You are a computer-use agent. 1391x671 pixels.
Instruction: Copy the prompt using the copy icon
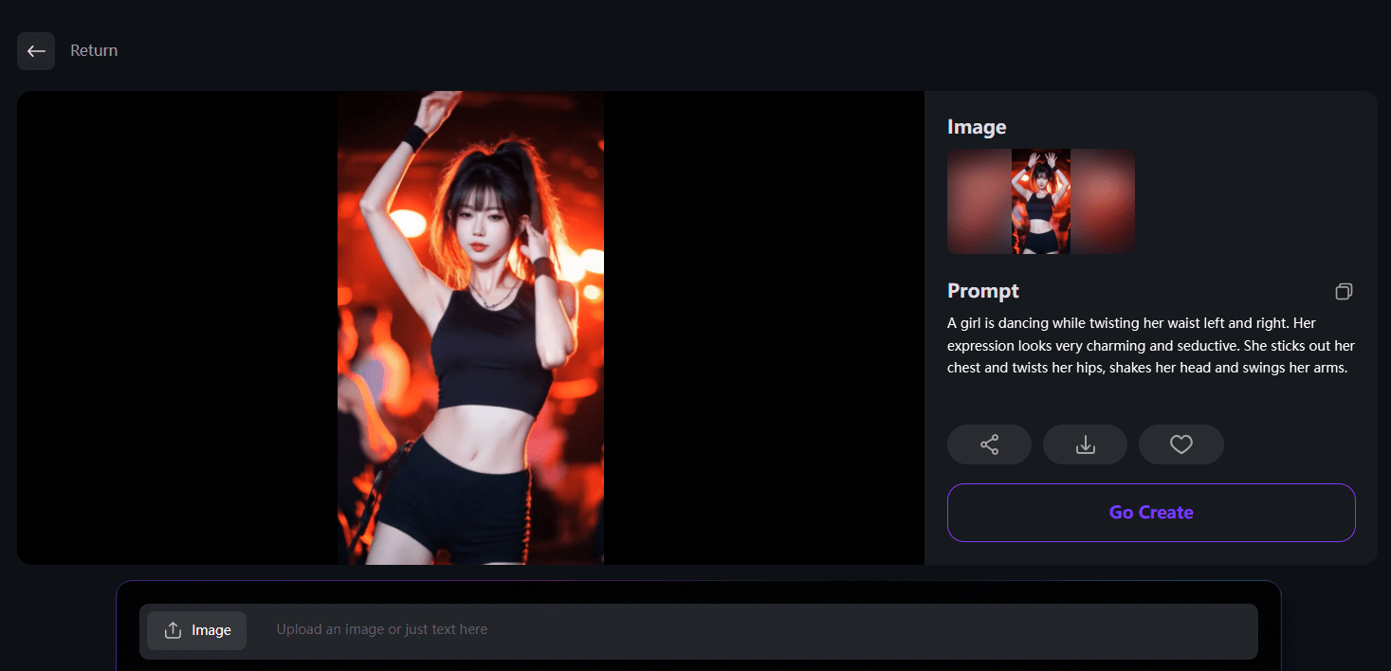pyautogui.click(x=1344, y=291)
